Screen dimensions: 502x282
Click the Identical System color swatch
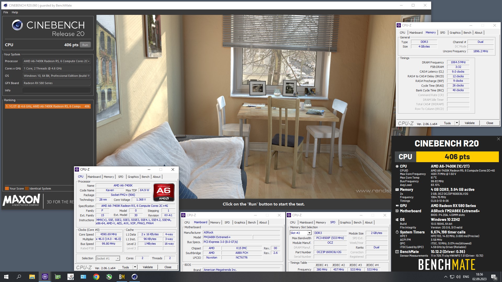click(27, 189)
